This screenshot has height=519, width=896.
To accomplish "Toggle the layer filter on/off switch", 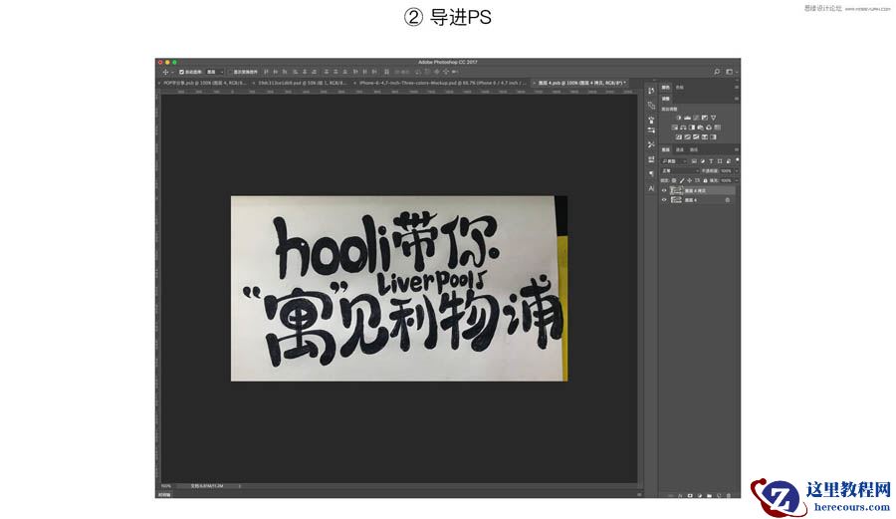I will [x=738, y=160].
